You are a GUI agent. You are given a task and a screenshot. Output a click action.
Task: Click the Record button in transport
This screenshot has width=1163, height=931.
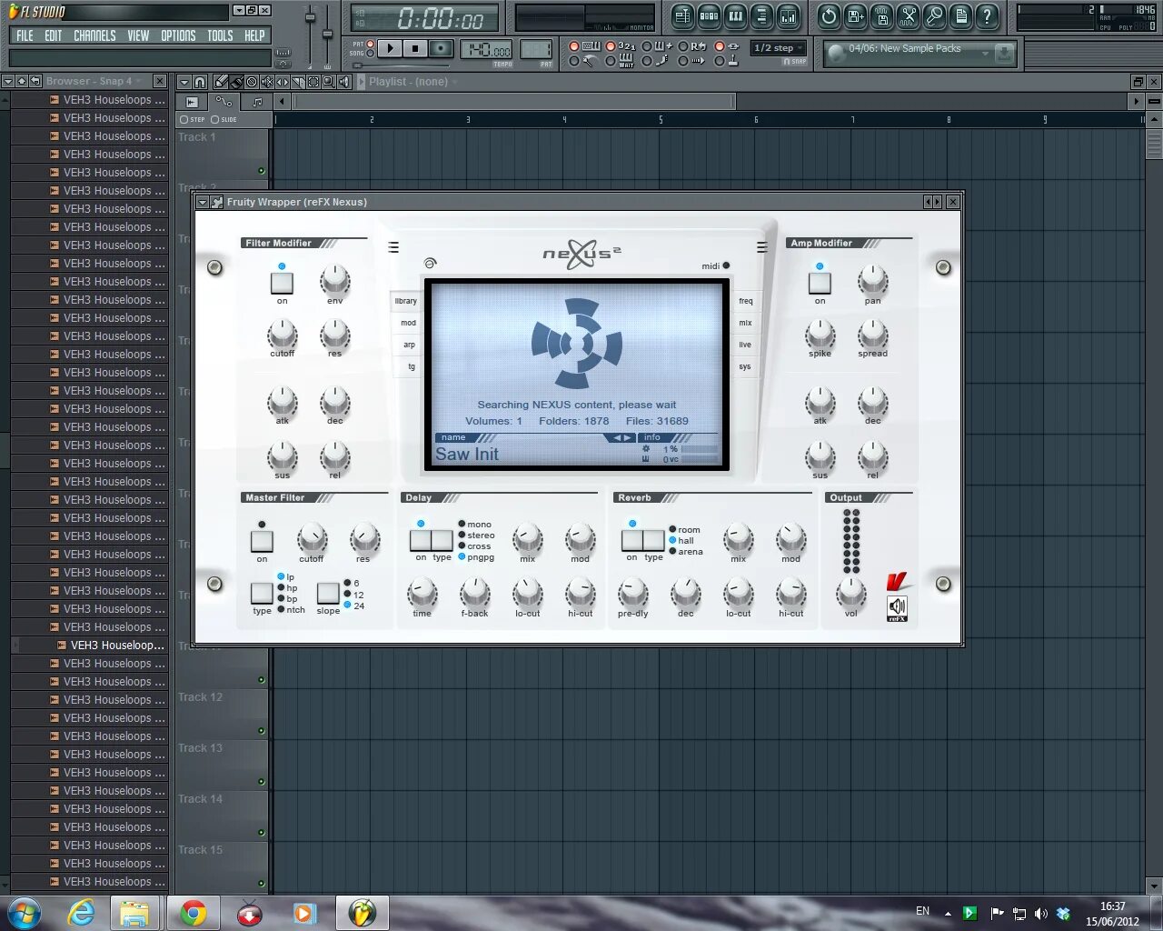[441, 48]
